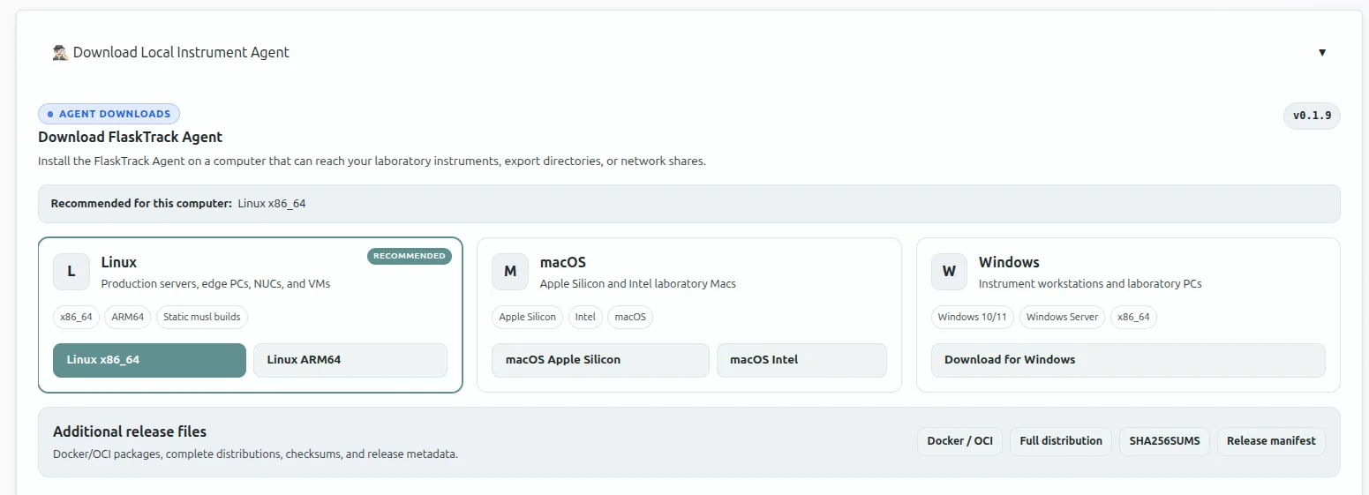
Task: Click the macOS tag chip
Action: point(630,317)
